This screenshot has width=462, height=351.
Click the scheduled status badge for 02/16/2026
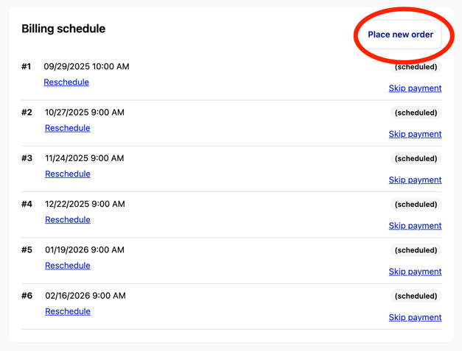click(x=416, y=296)
